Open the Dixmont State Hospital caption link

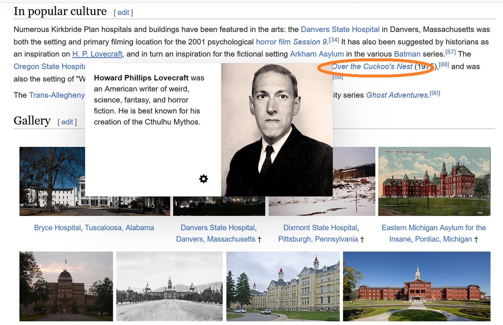coord(320,228)
